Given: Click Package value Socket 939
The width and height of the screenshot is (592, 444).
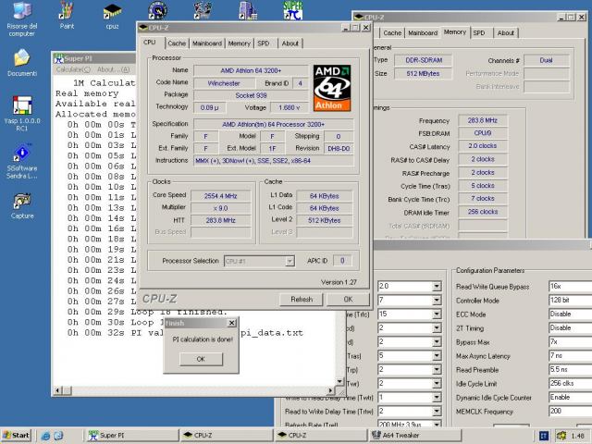Looking at the screenshot, I should [251, 95].
